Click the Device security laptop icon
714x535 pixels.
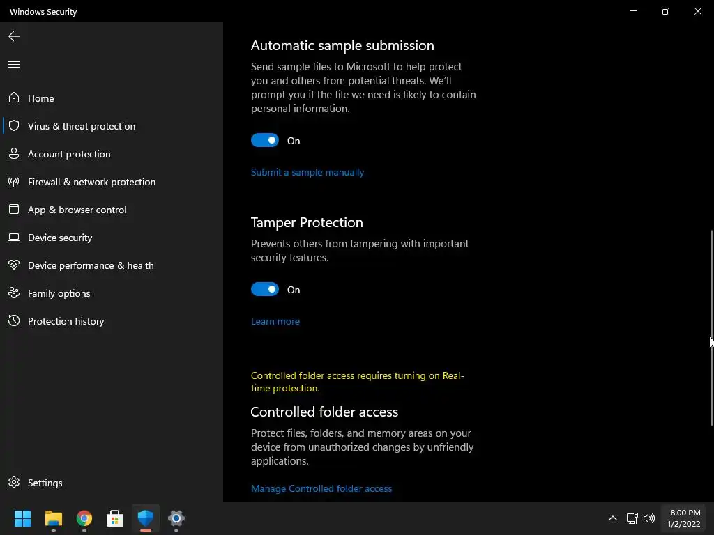pos(14,237)
